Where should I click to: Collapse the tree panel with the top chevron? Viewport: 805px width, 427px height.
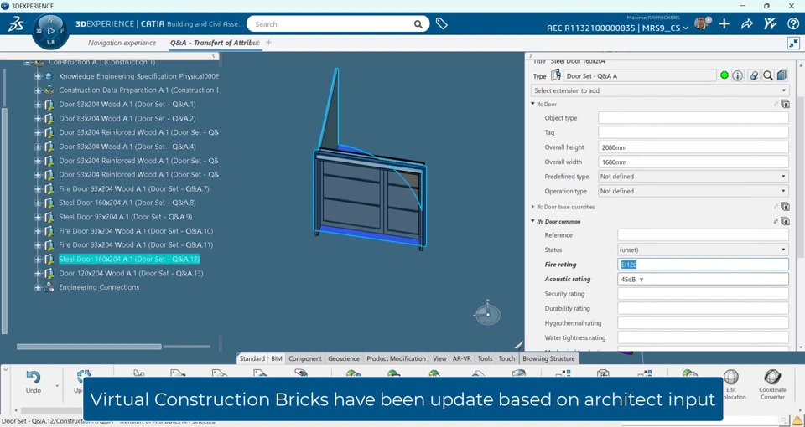pos(215,56)
